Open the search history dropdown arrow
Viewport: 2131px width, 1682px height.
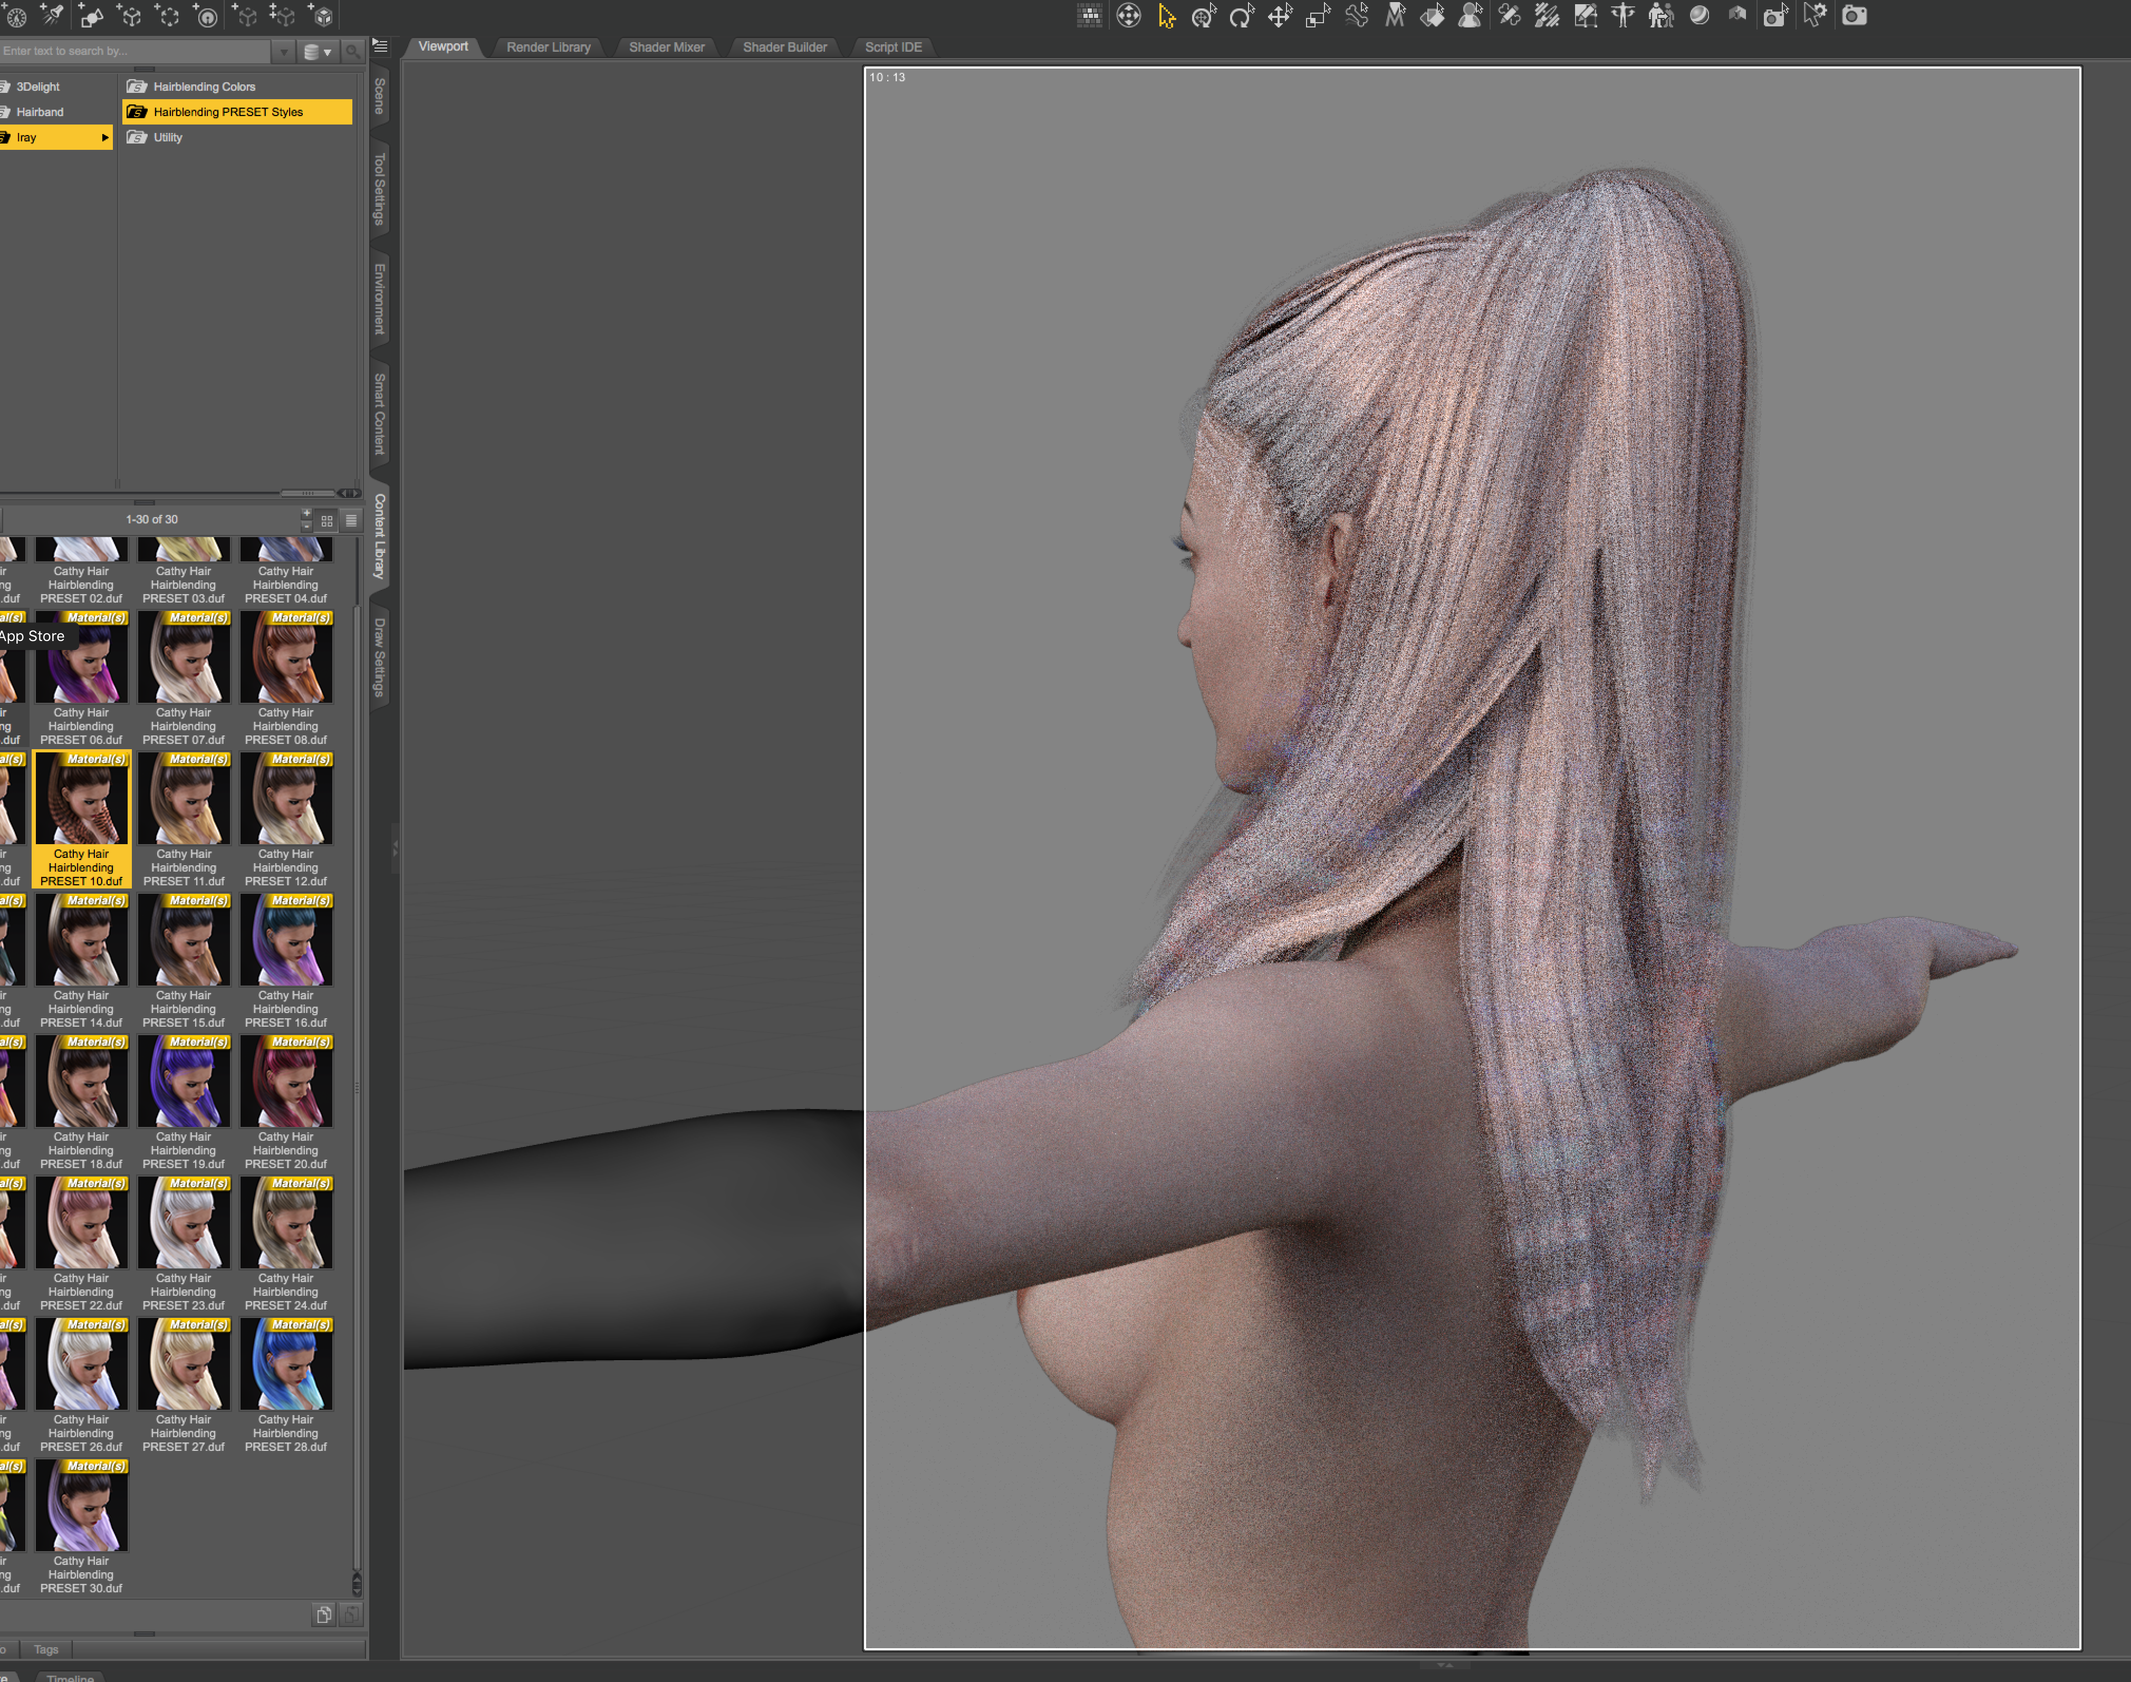coord(283,51)
